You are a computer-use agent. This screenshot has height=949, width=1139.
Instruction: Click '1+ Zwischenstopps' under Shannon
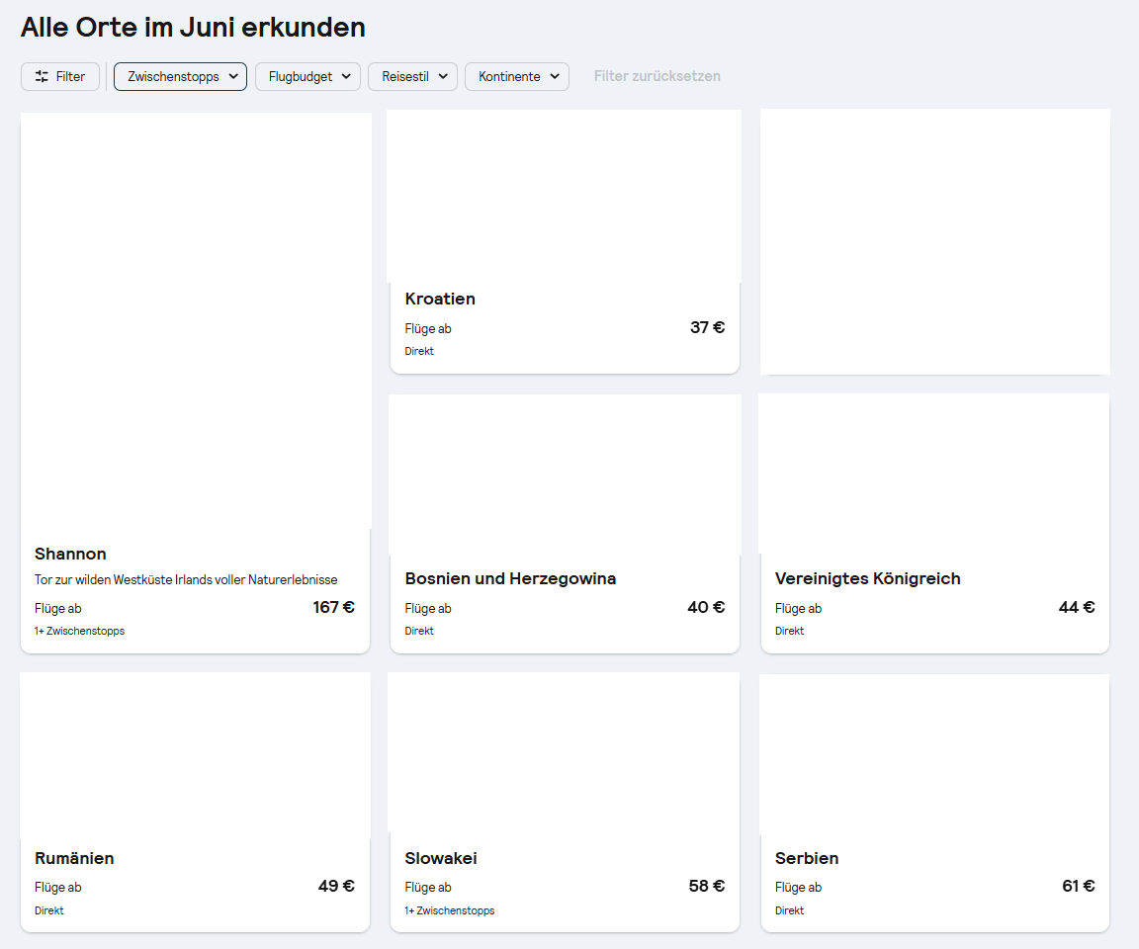tap(79, 631)
